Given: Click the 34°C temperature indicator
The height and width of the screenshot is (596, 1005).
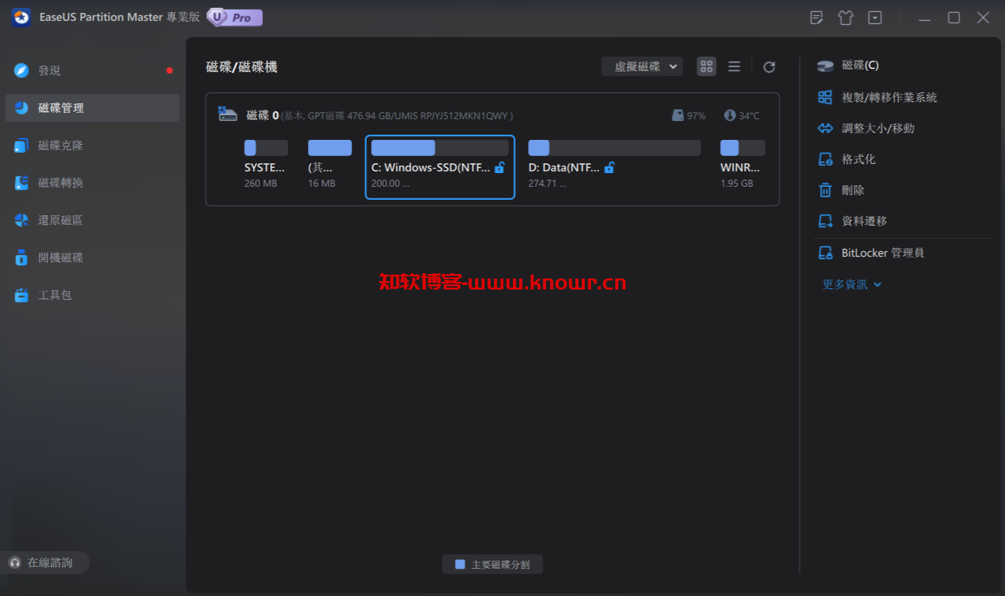Looking at the screenshot, I should tap(742, 115).
